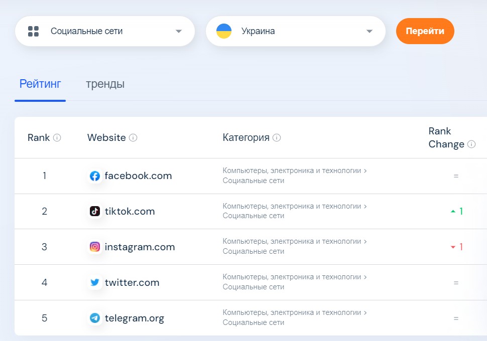Click the instagram.com website link
Image resolution: width=487 pixels, height=341 pixels.
click(x=140, y=247)
